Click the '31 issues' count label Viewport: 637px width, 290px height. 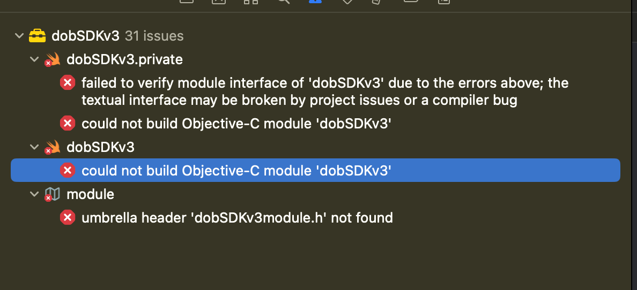tap(154, 36)
